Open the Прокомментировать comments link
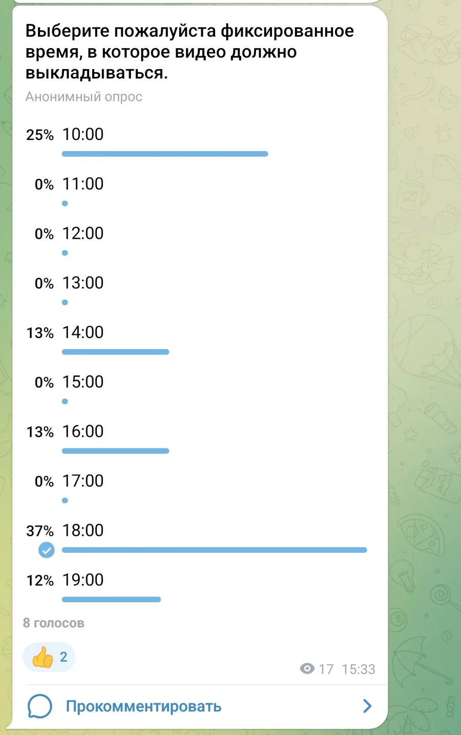The height and width of the screenshot is (735, 461). tap(143, 706)
